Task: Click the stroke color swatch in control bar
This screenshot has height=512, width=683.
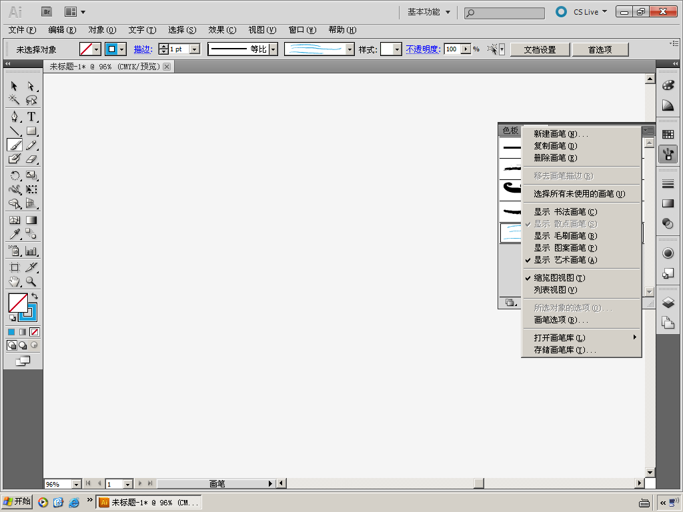Action: click(111, 49)
